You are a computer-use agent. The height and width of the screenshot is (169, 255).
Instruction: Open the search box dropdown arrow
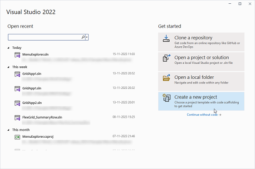[87, 37]
